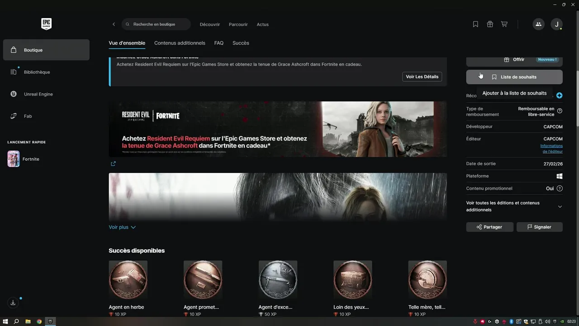
Task: Click the rainy character artwork image
Action: point(278,197)
